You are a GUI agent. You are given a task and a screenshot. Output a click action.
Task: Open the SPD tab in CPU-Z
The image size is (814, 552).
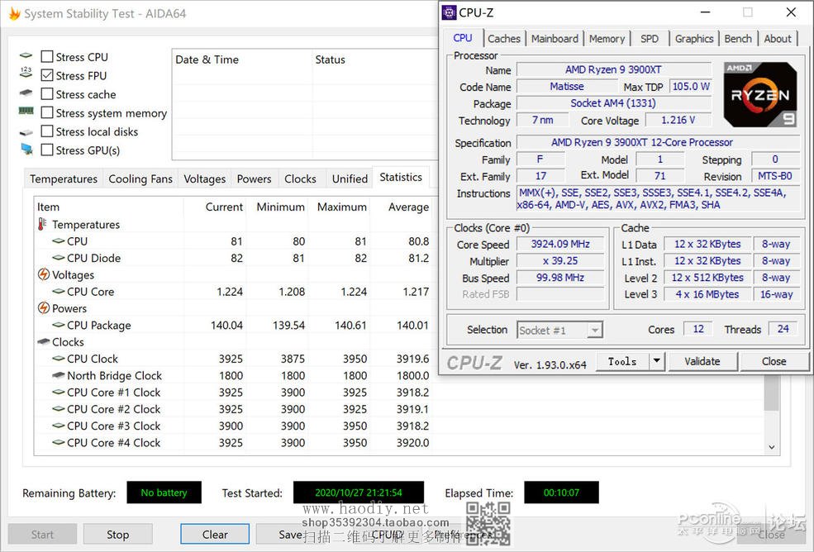coord(650,39)
